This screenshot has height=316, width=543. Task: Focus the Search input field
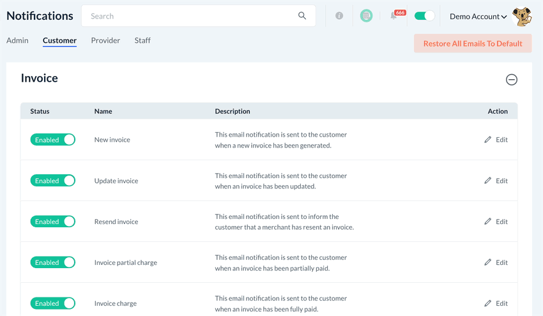192,16
